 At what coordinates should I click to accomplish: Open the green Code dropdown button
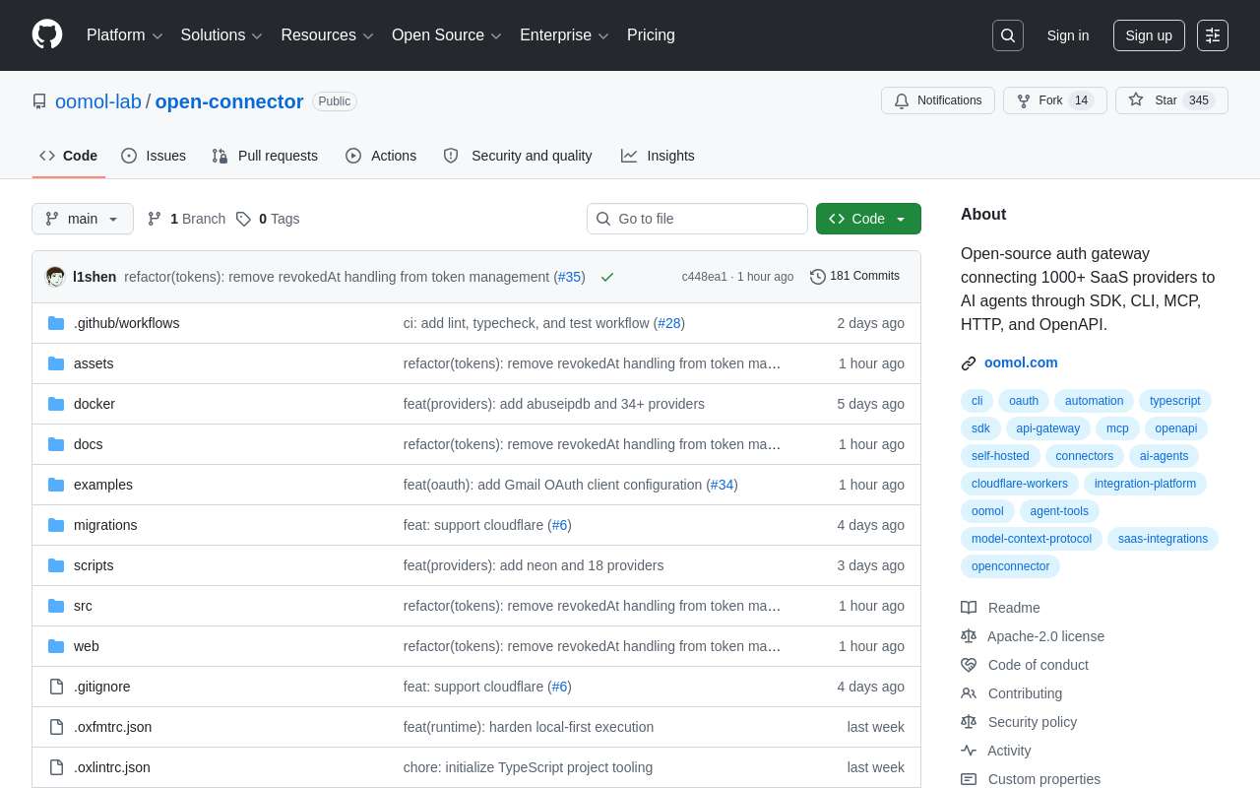(x=868, y=219)
